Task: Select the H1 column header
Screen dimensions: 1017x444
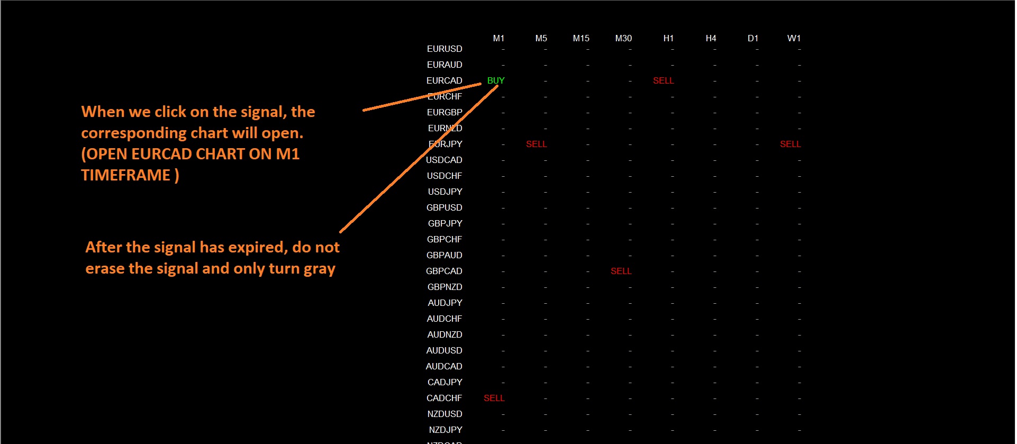Action: pyautogui.click(x=668, y=38)
